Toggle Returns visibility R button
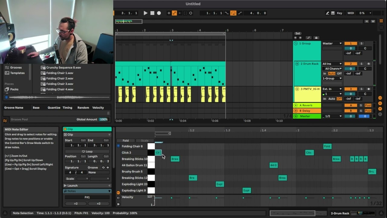The image size is (387, 218). click(x=380, y=104)
